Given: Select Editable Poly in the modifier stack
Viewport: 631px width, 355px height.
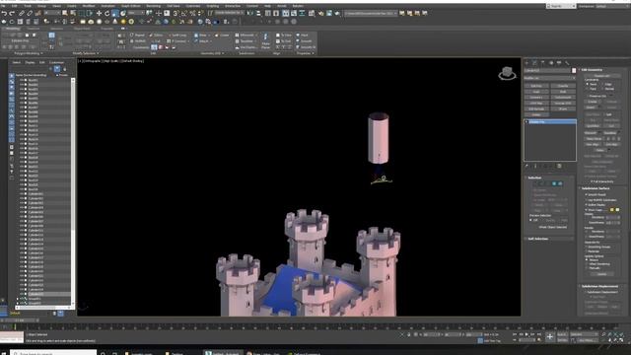Looking at the screenshot, I should point(550,121).
